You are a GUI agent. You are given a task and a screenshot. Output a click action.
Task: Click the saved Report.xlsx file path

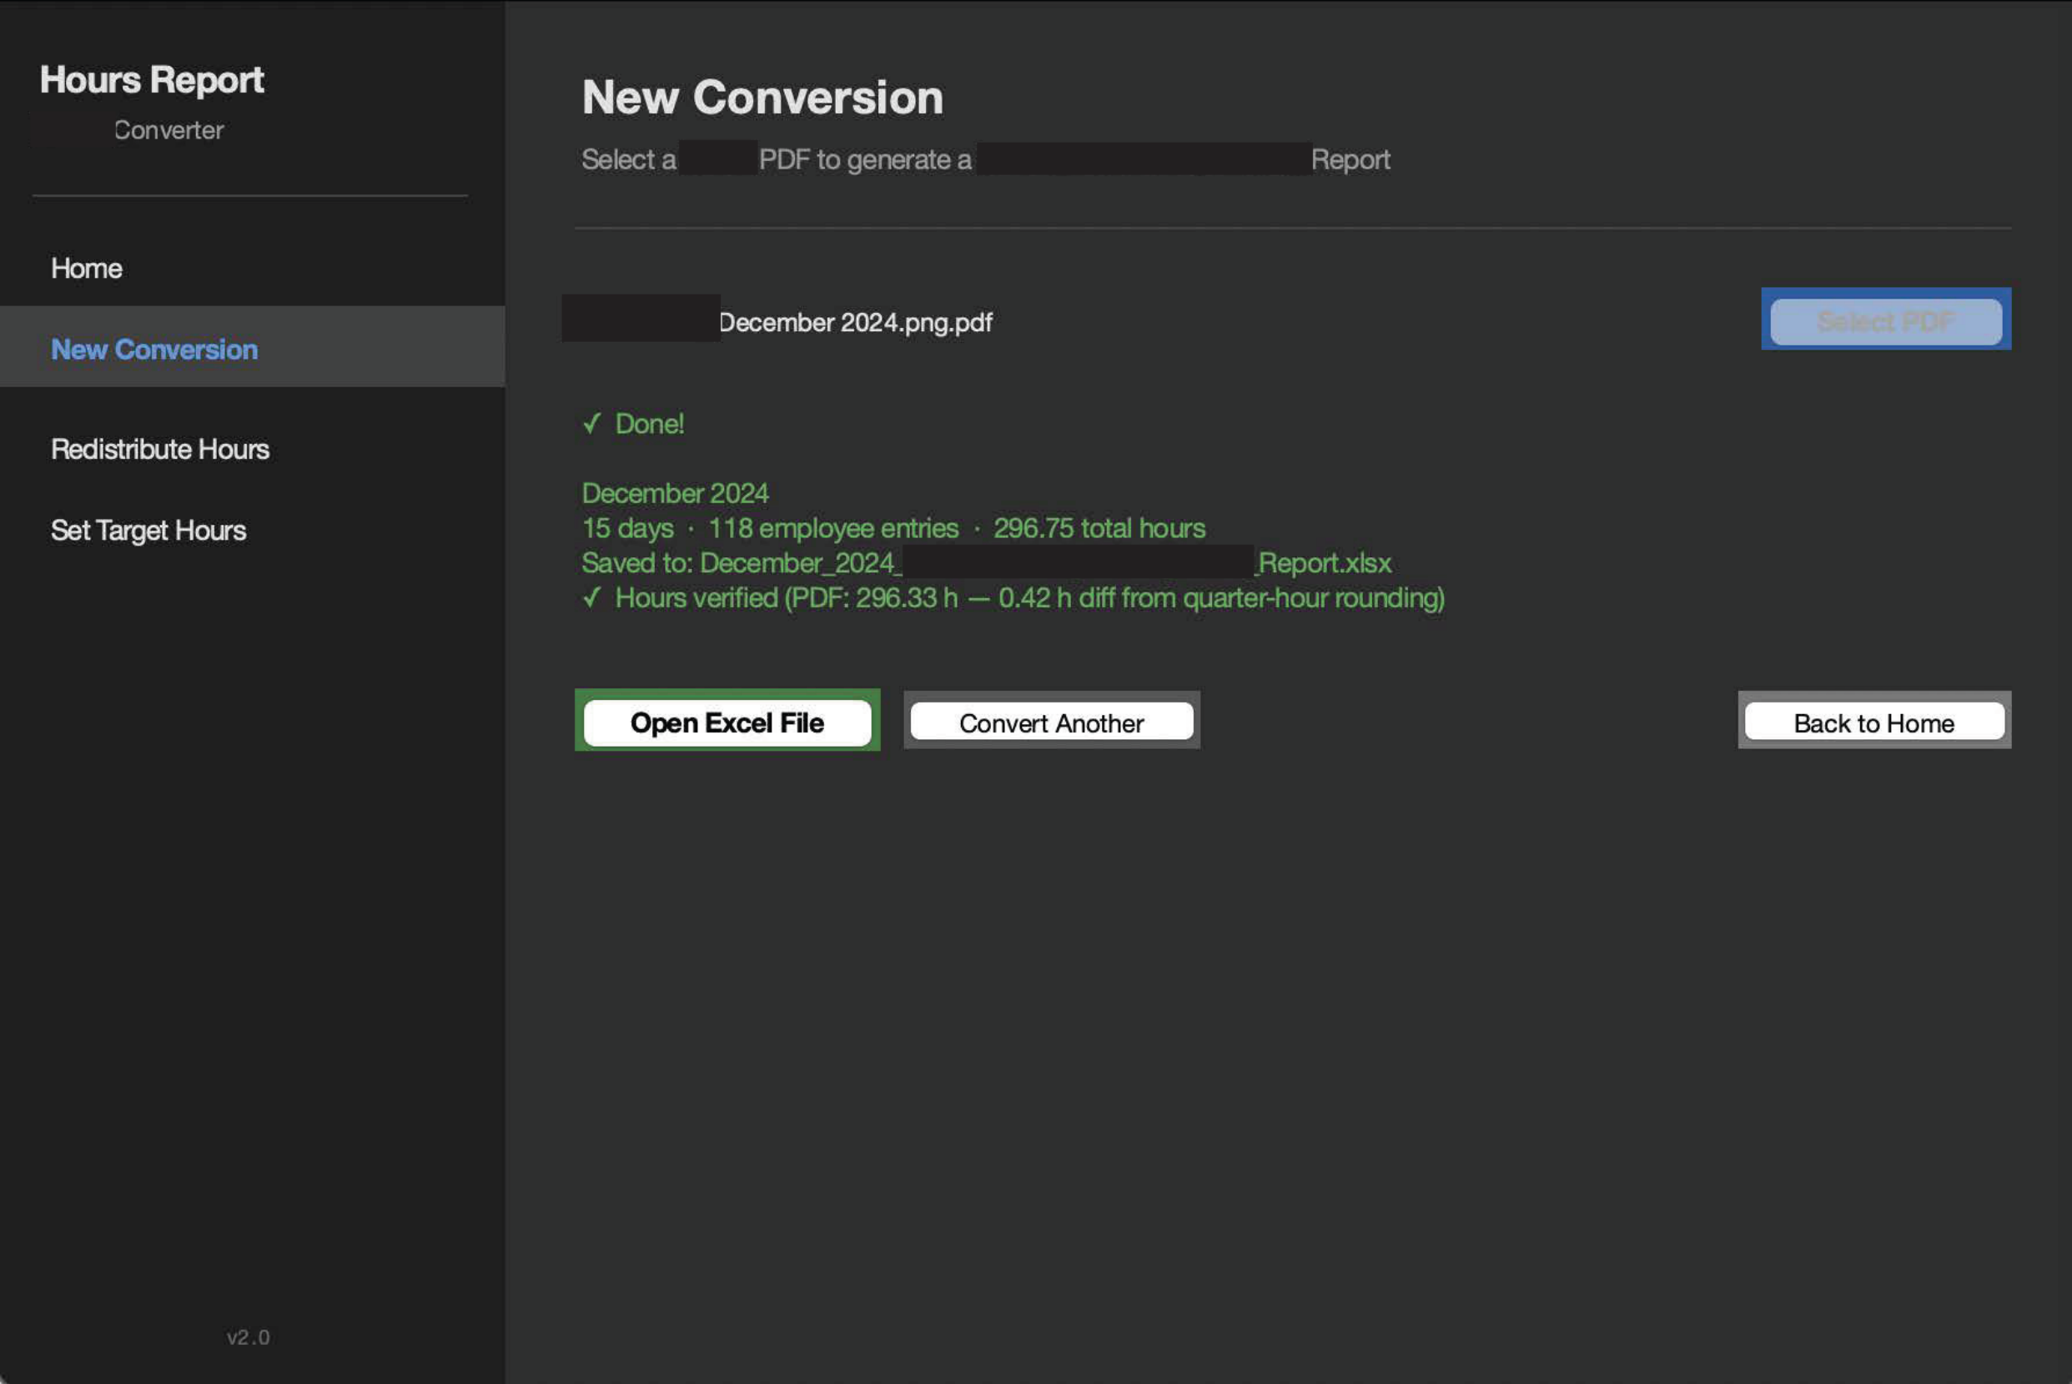pyautogui.click(x=986, y=562)
